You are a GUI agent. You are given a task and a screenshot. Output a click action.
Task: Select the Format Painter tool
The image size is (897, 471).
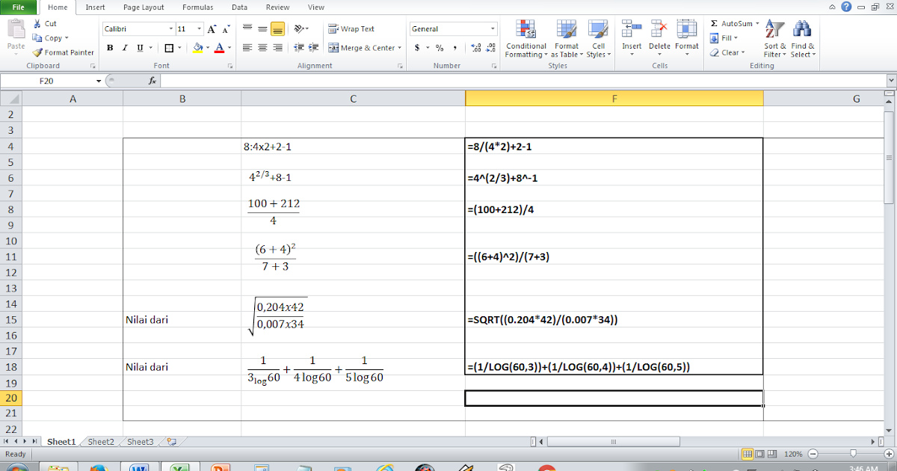[63, 52]
